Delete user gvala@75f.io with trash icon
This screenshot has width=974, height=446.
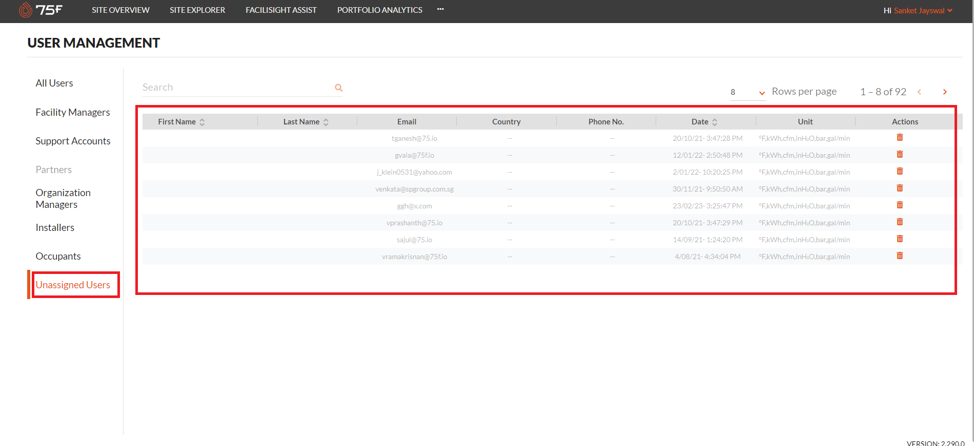[x=900, y=154]
